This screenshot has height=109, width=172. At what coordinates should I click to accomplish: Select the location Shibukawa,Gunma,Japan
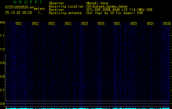[107, 7]
